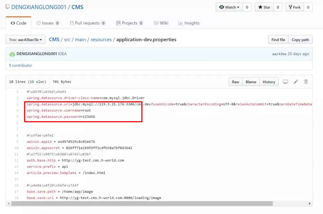Click Copy path for the file
Image resolution: width=323 pixels, height=214 pixels.
click(x=300, y=39)
